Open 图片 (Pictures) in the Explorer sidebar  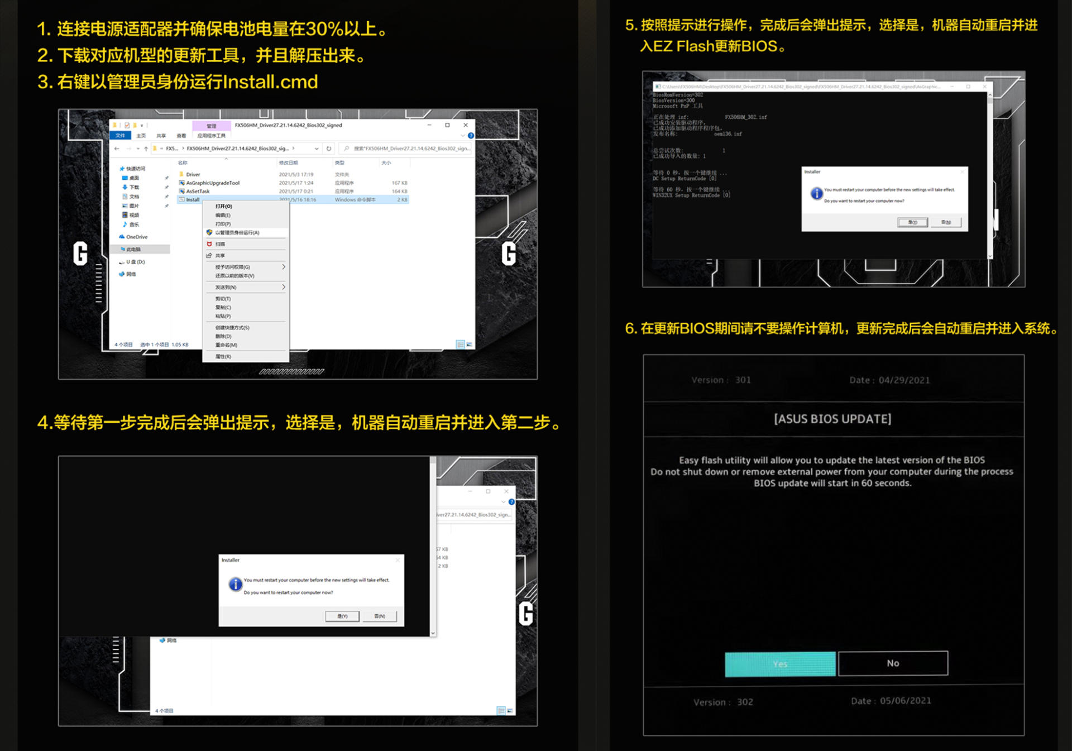point(131,205)
